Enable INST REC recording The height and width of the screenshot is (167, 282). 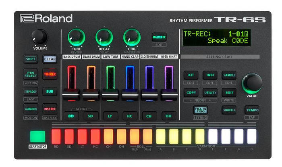pyautogui.click(x=50, y=109)
